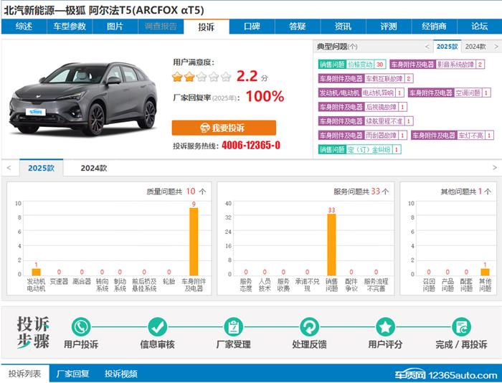Select 2025款 tab in 典型问题 panel
Viewport: 502px width, 383px height.
coord(447,47)
